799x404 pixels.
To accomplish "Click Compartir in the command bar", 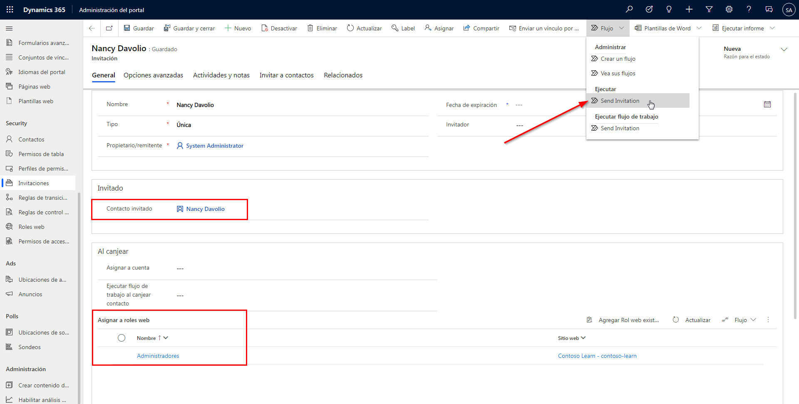I will tap(481, 28).
